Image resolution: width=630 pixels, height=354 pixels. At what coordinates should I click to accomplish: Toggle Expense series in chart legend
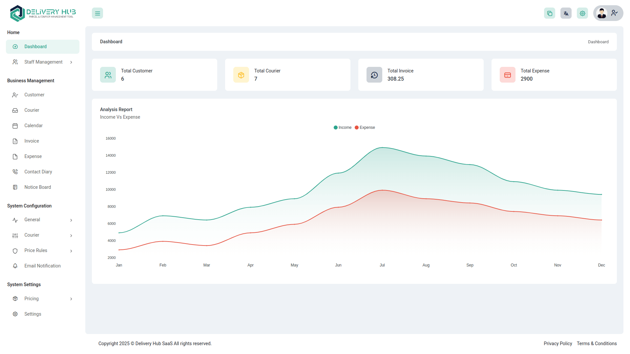click(365, 128)
